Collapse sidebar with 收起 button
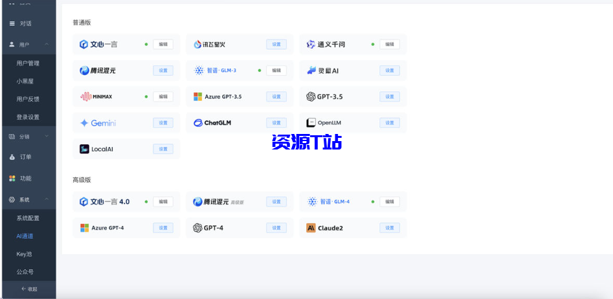613x299 pixels. pos(29,289)
